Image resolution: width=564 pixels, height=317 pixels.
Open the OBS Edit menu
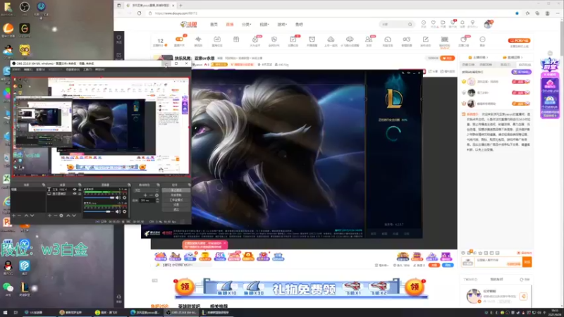[28, 70]
